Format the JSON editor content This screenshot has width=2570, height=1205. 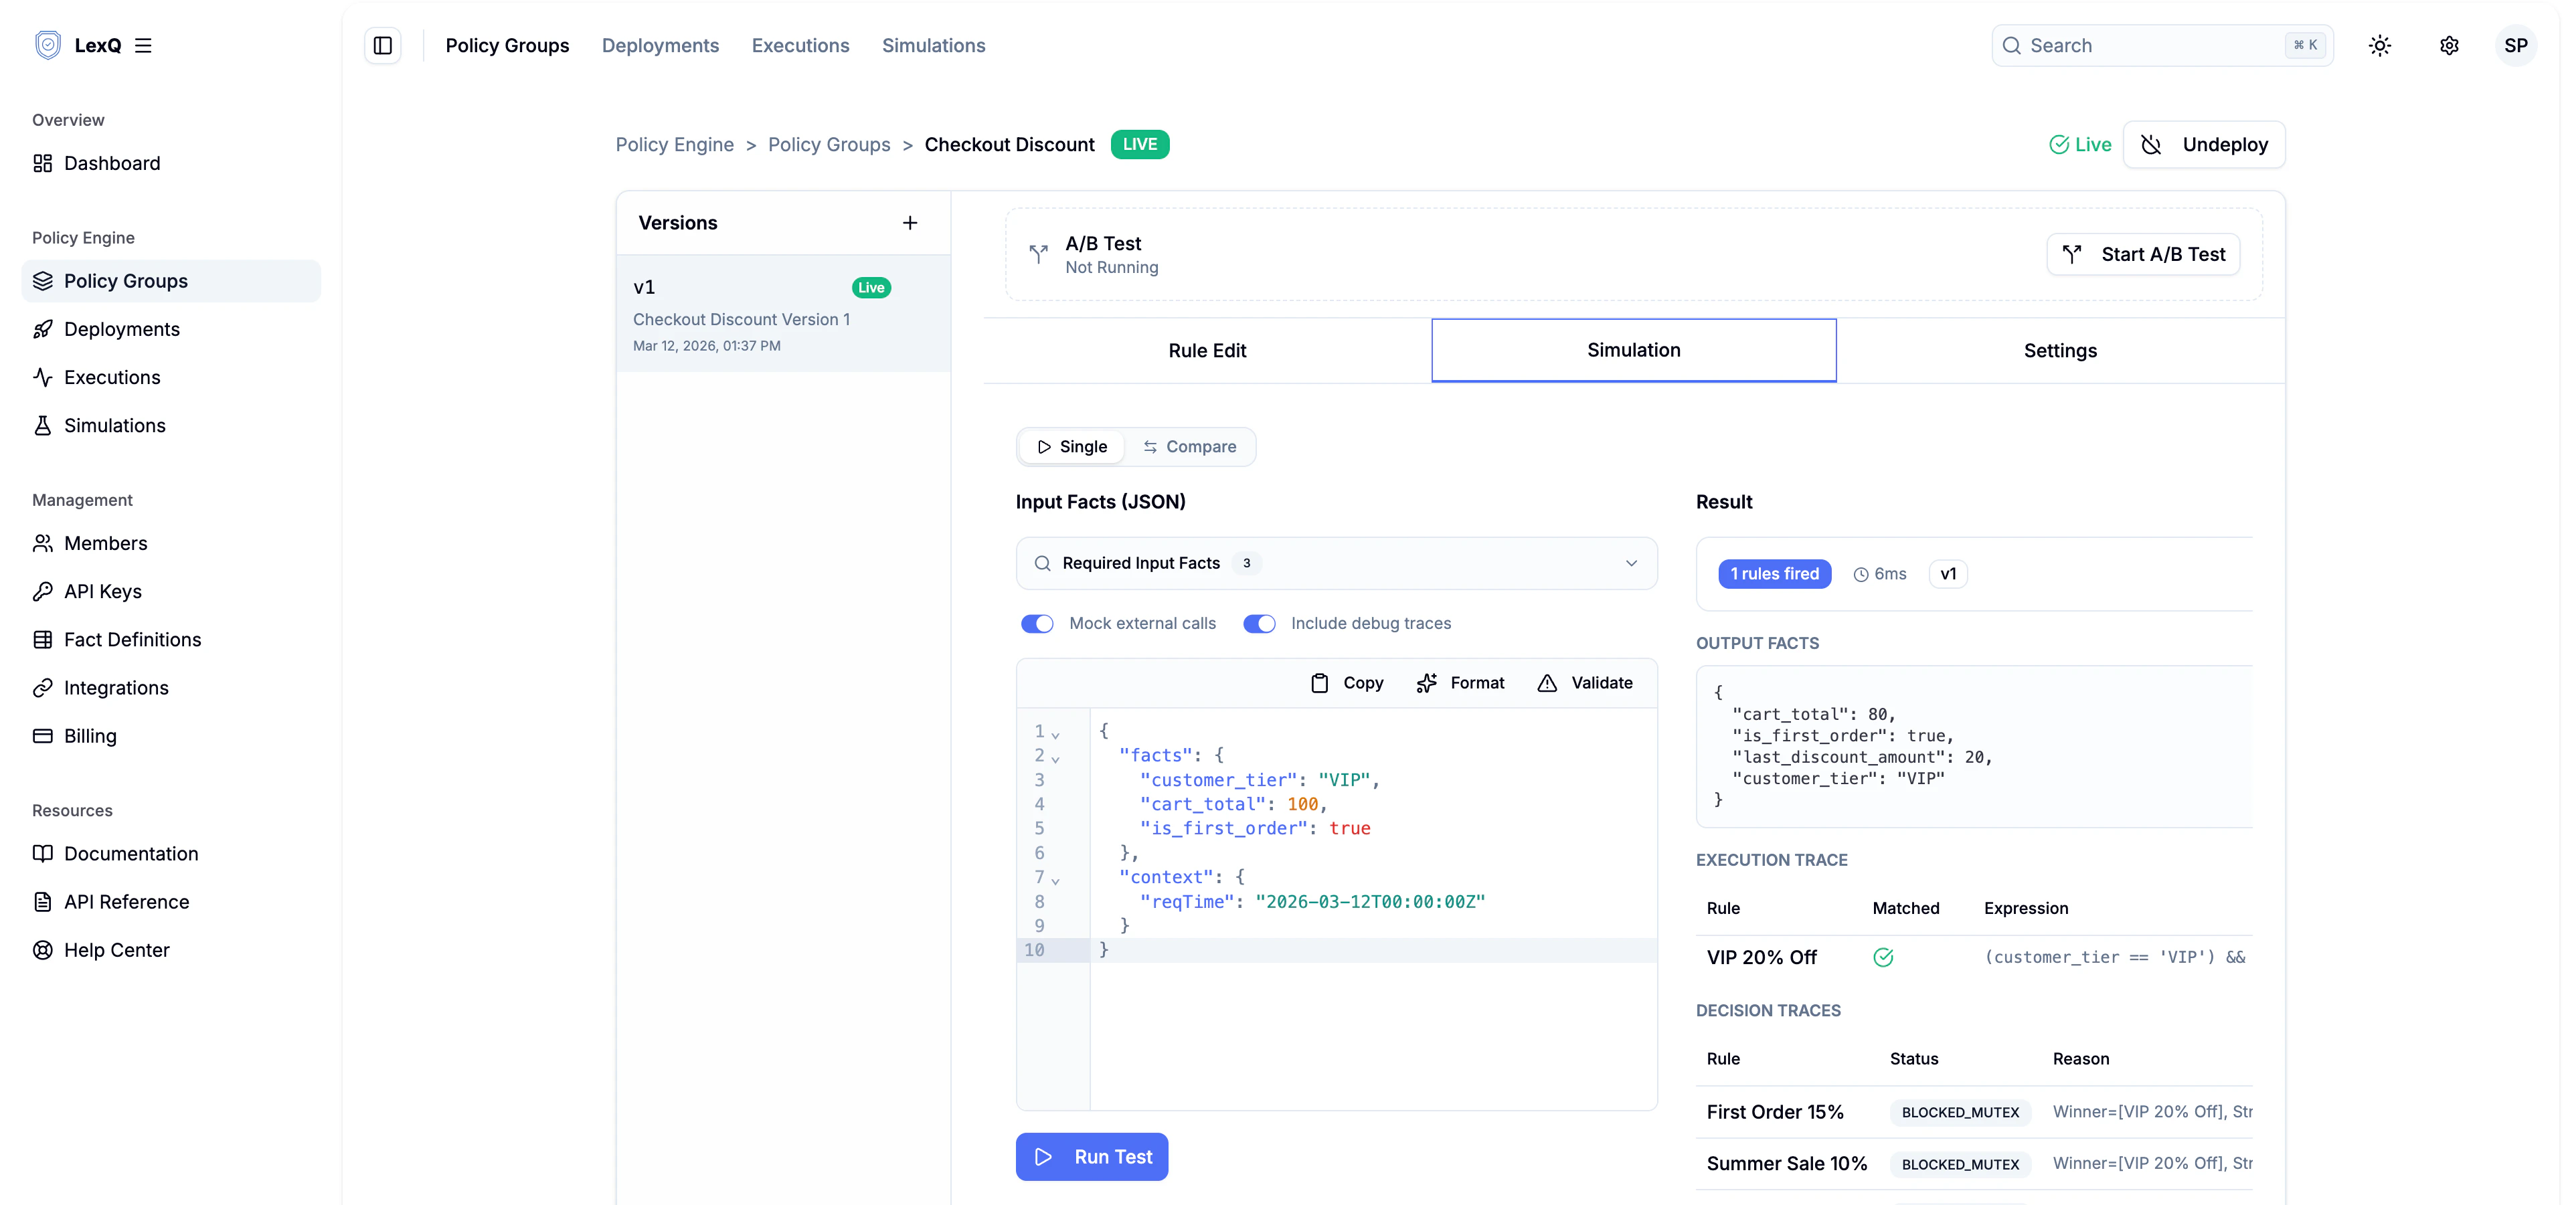point(1460,682)
